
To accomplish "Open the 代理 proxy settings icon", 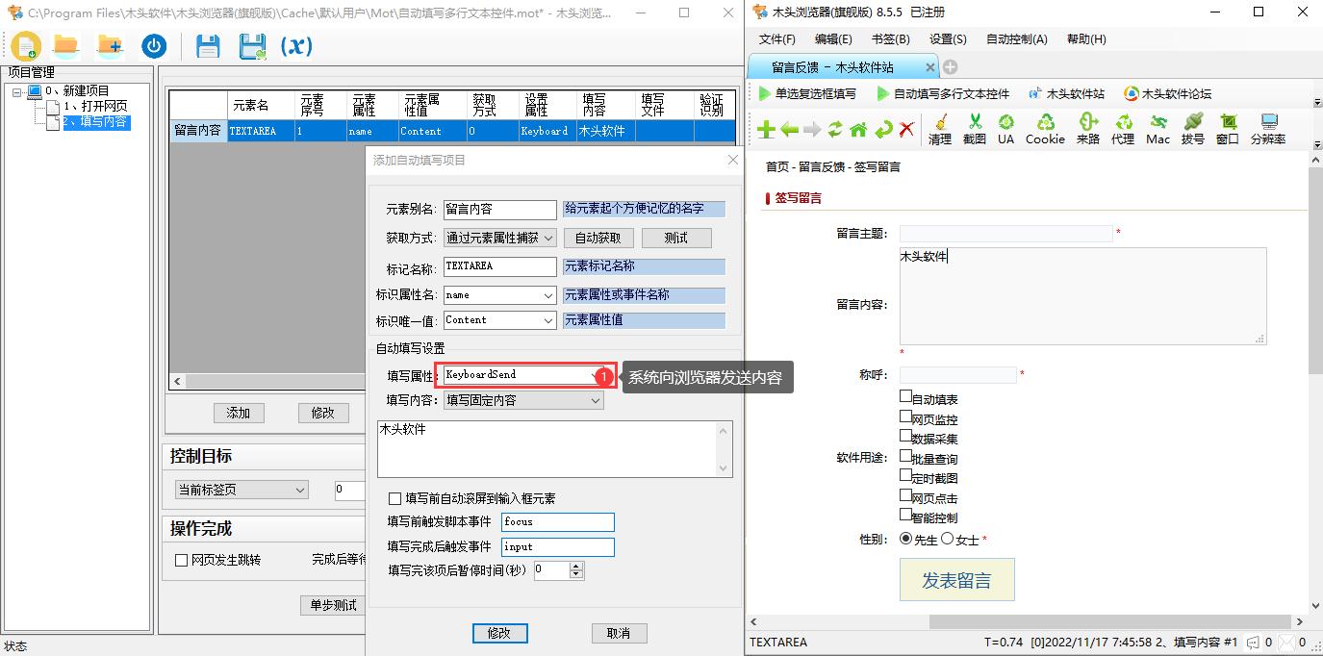I will click(1122, 128).
